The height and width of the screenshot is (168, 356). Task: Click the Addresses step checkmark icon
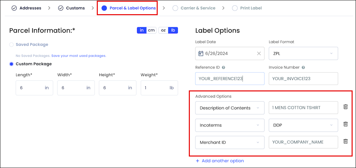pos(14,8)
